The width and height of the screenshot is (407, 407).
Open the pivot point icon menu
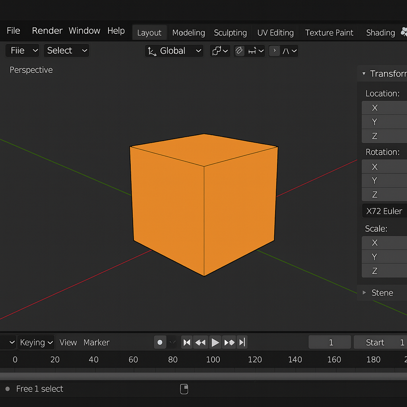coord(220,51)
